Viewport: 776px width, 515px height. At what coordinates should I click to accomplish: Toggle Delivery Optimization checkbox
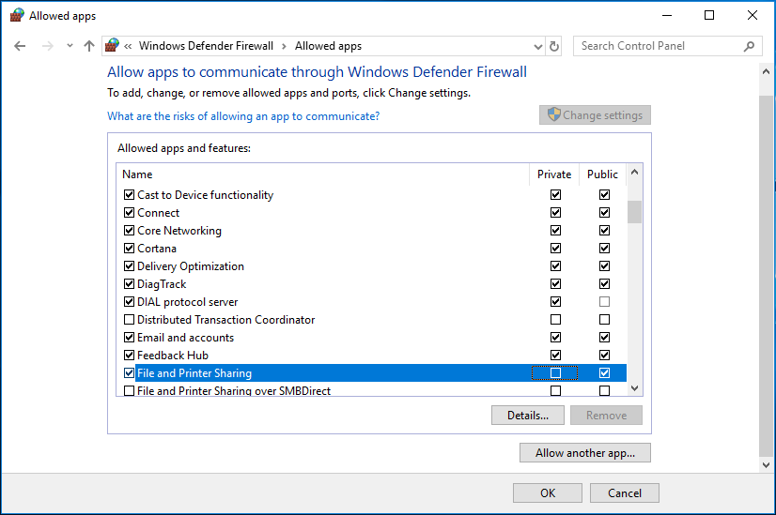point(129,265)
